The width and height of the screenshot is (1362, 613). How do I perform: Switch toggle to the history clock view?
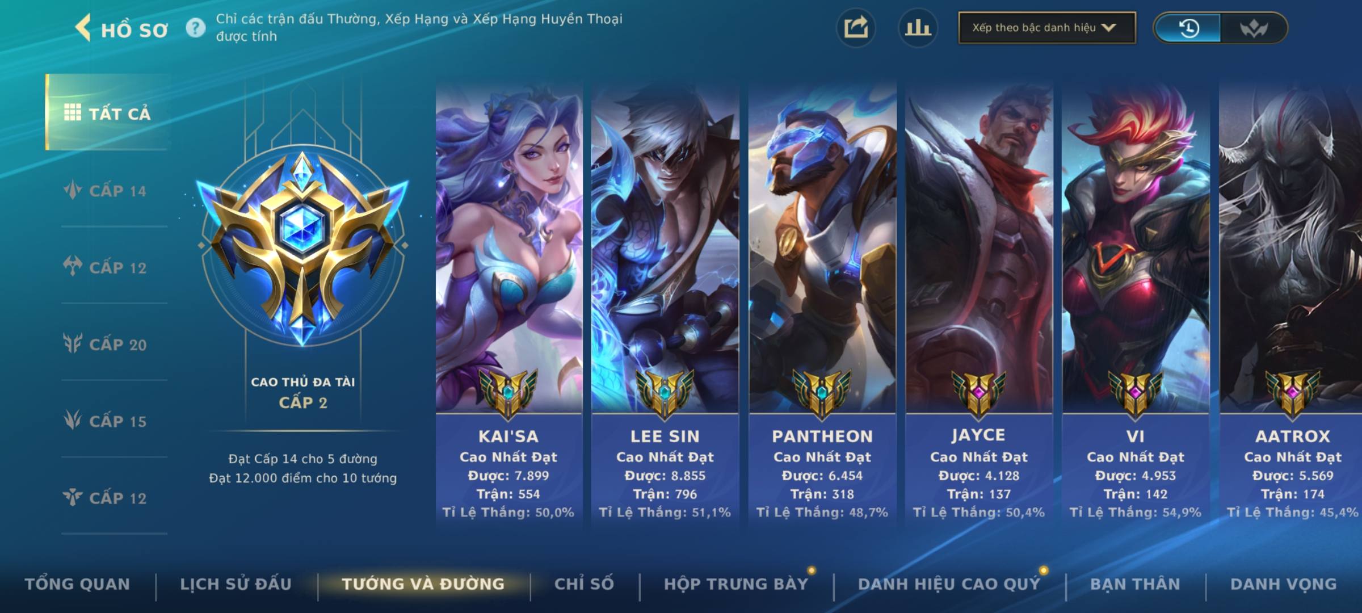click(1188, 28)
